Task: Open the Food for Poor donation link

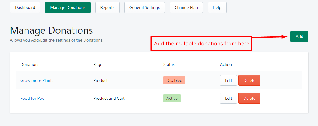Action: 33,98
